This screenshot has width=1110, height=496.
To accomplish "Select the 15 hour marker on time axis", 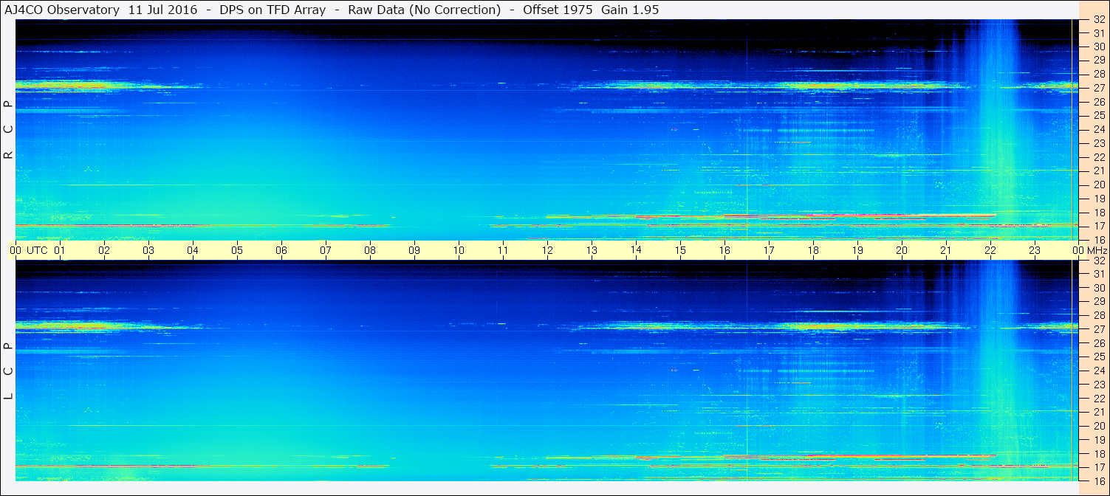I will point(680,250).
